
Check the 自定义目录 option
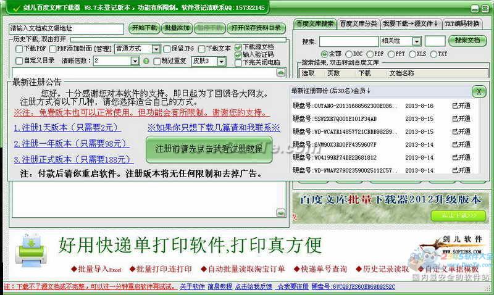[19, 60]
